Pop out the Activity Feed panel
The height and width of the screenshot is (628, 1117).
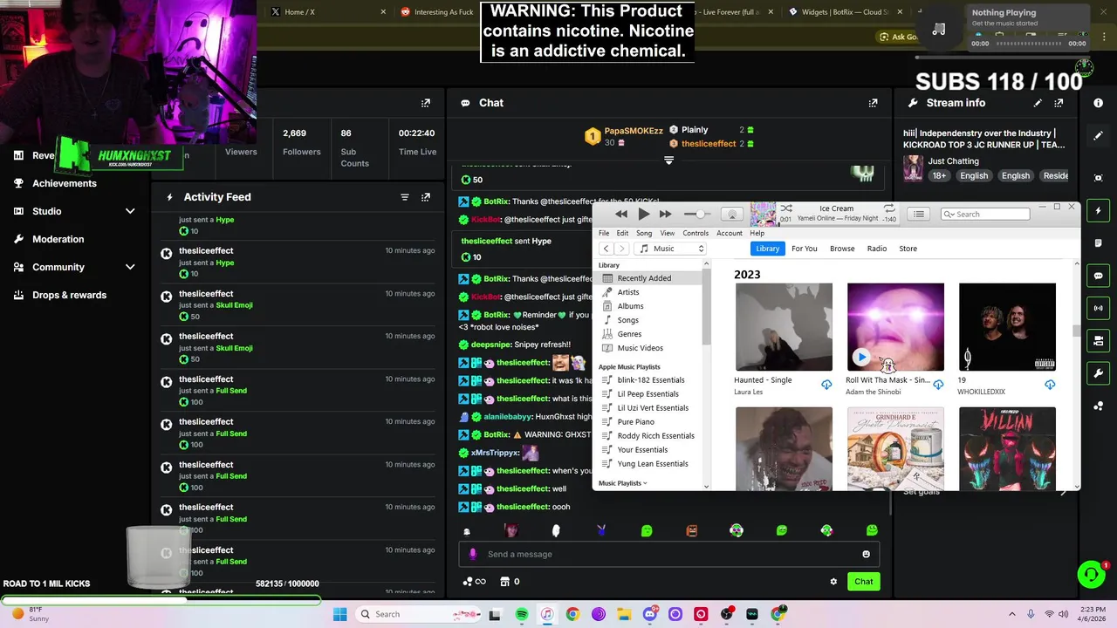click(426, 197)
